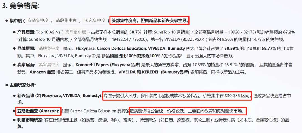Click the 品牌集中度 tag in the 集中度 heading line
The width and height of the screenshot is (302, 133).
pyautogui.click(x=67, y=21)
